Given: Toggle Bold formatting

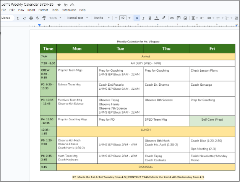Looking at the screenshot, I should pyautogui.click(x=136, y=18).
